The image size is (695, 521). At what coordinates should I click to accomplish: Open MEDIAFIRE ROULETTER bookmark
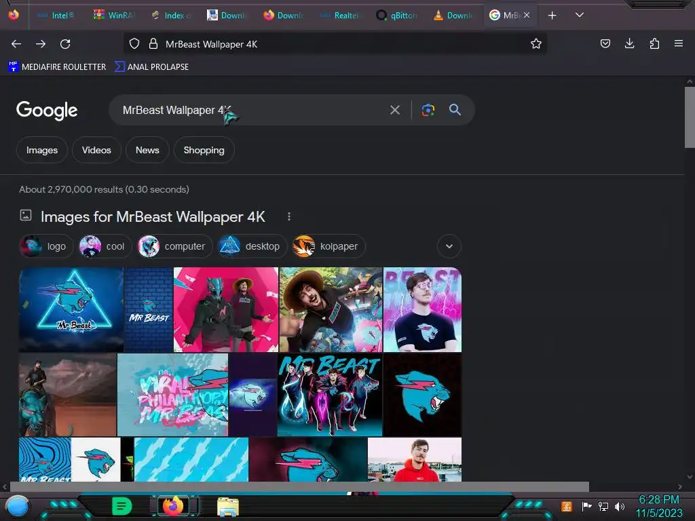pos(57,67)
